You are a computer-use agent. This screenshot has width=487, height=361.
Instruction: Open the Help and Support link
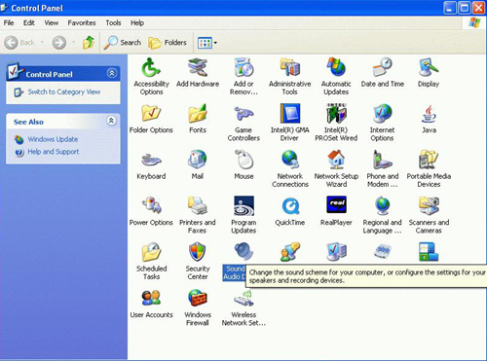click(x=54, y=152)
